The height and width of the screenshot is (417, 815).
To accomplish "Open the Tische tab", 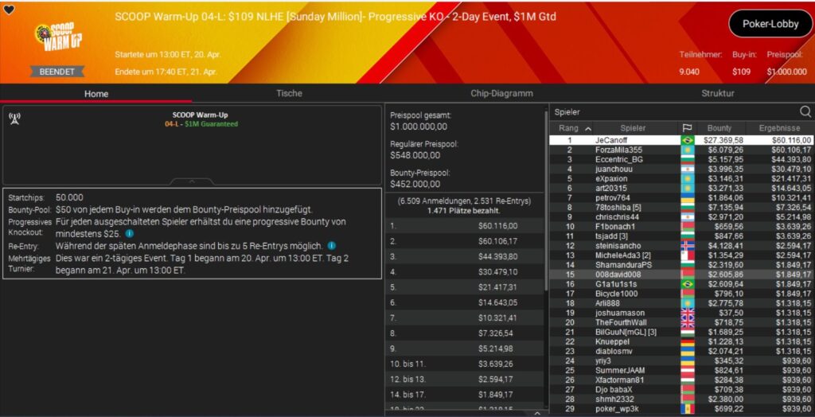I will pyautogui.click(x=289, y=94).
